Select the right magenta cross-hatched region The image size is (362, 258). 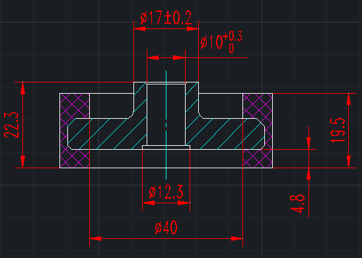coord(258,131)
